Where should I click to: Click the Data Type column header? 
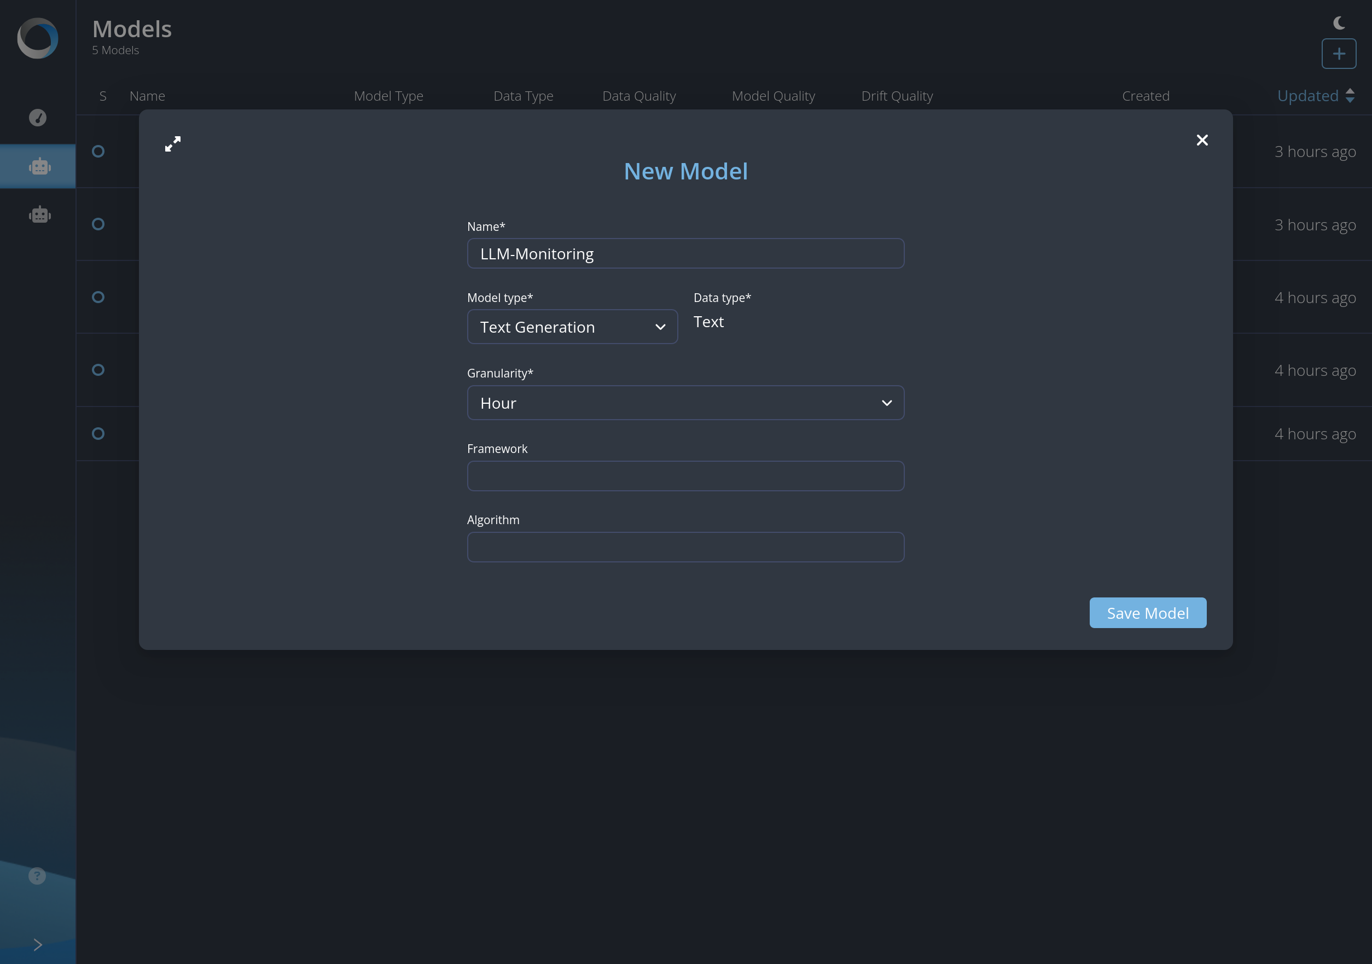tap(523, 96)
